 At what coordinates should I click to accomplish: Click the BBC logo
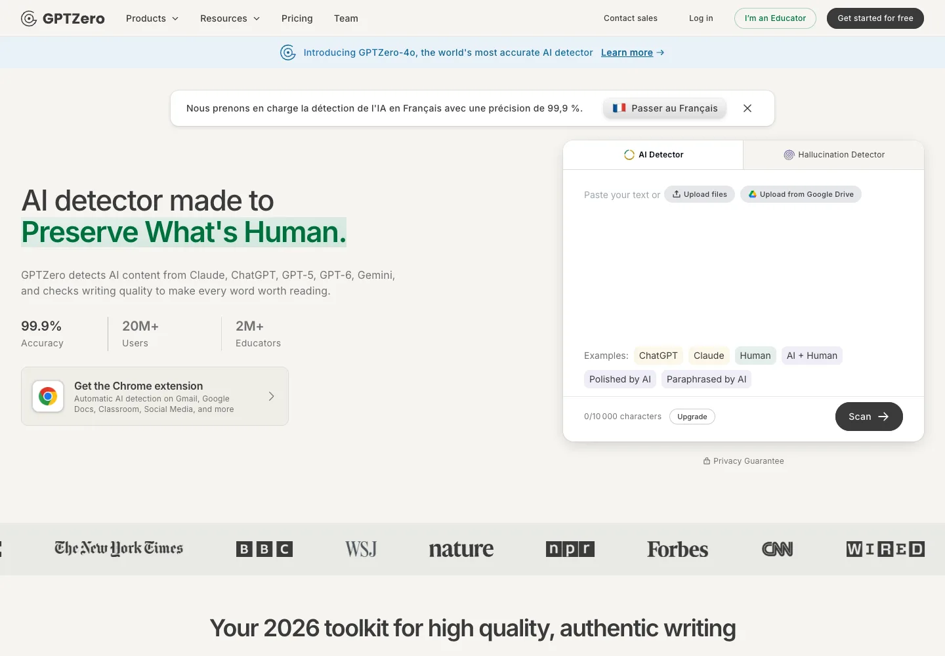264,549
